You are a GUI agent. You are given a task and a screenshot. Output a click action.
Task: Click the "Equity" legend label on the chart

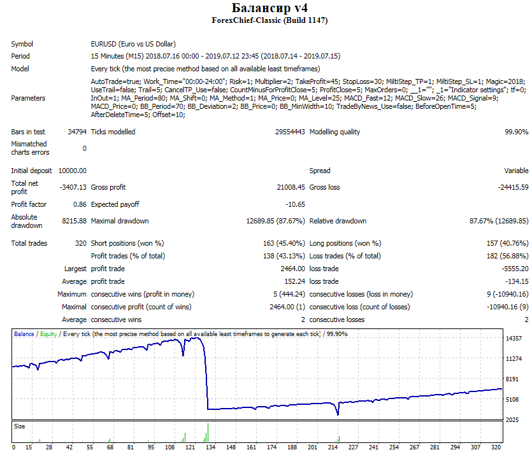pos(48,334)
